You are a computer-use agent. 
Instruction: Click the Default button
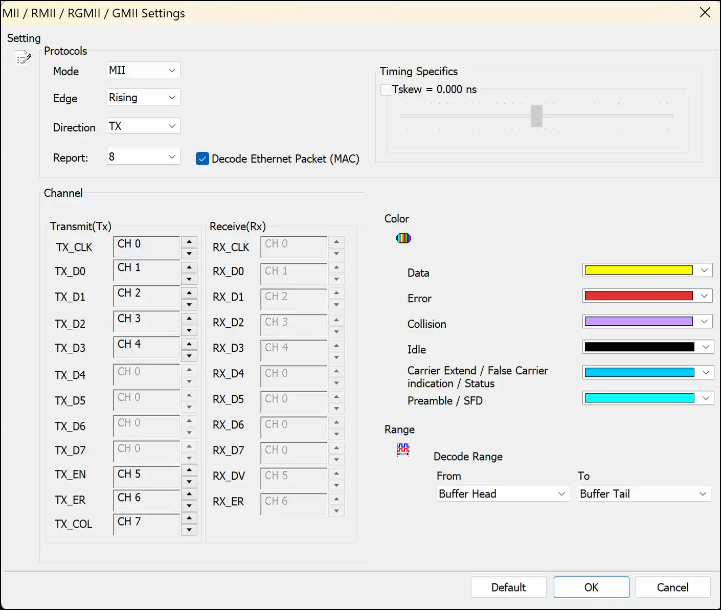tap(508, 588)
